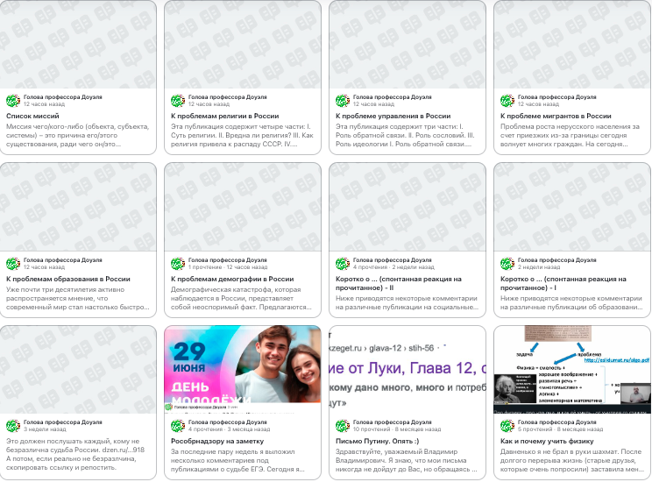Open article 'К проблеме мигрантов в России'
The height and width of the screenshot is (482, 652).
556,116
